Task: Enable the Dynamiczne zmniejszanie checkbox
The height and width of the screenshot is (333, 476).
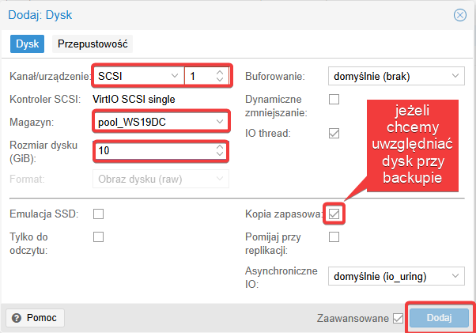Action: [334, 99]
